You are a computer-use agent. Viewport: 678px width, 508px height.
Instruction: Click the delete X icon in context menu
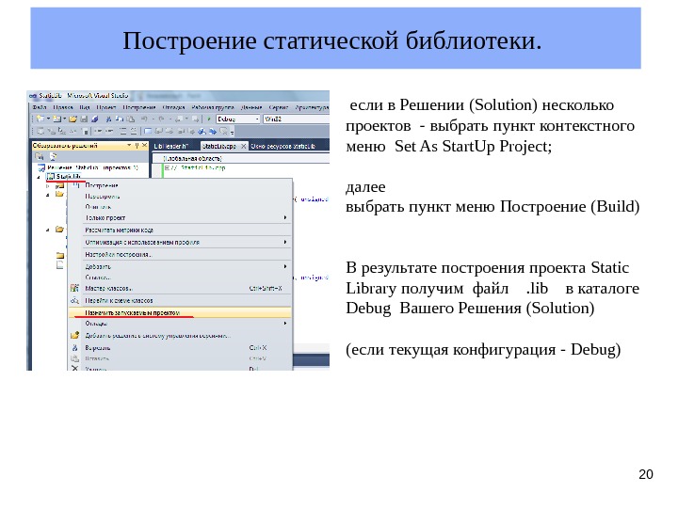74,369
